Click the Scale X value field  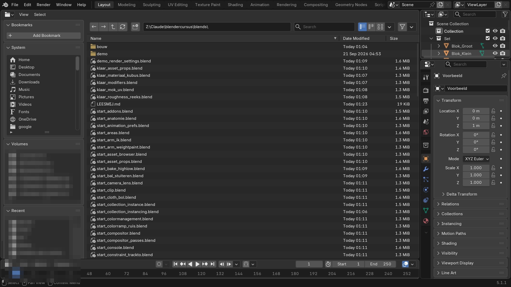click(x=476, y=168)
